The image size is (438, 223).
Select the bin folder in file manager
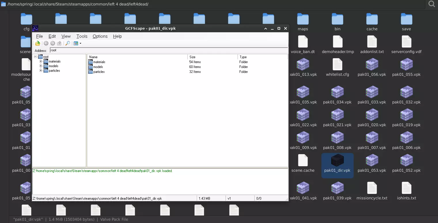pyautogui.click(x=337, y=22)
